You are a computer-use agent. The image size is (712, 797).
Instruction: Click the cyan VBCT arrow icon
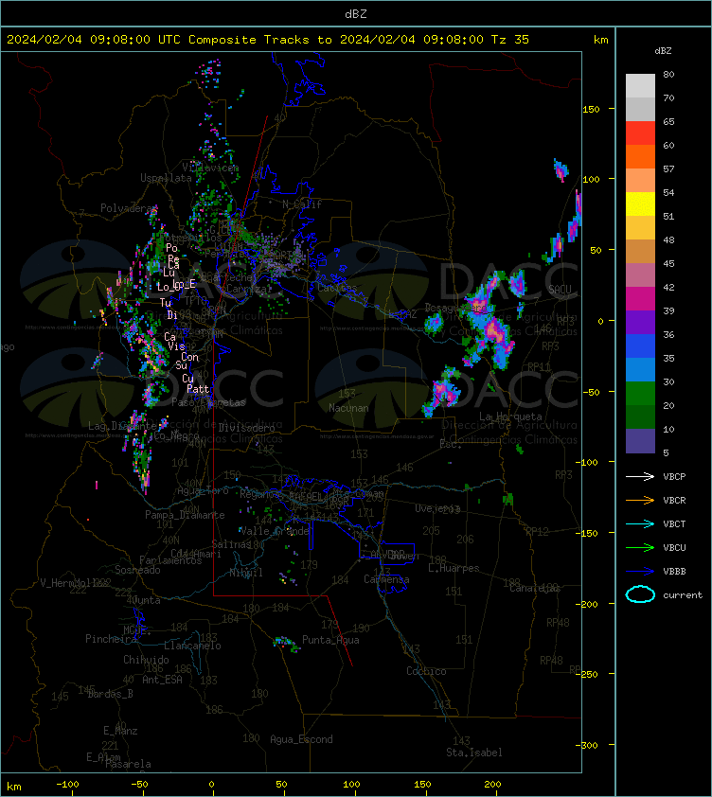tap(640, 523)
